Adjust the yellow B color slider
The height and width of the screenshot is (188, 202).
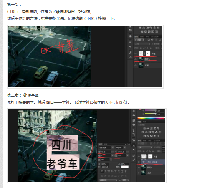click(x=150, y=114)
